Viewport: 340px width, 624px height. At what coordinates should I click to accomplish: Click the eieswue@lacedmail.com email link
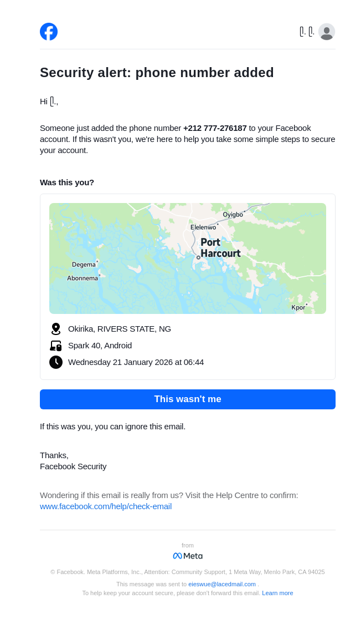point(222,584)
